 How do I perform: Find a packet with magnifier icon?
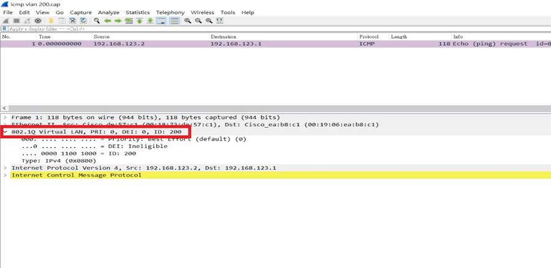tap(97, 21)
